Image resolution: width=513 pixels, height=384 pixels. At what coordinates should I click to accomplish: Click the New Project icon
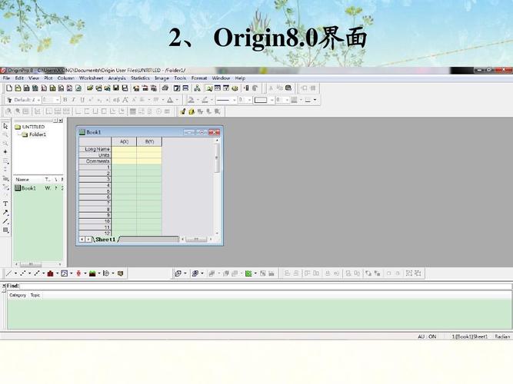click(9, 88)
